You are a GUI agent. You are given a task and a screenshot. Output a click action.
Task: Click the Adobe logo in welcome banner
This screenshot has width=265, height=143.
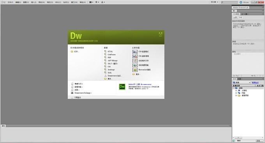(x=161, y=34)
